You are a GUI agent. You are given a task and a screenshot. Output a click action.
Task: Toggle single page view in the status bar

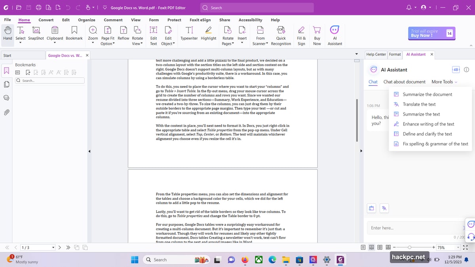point(363,247)
